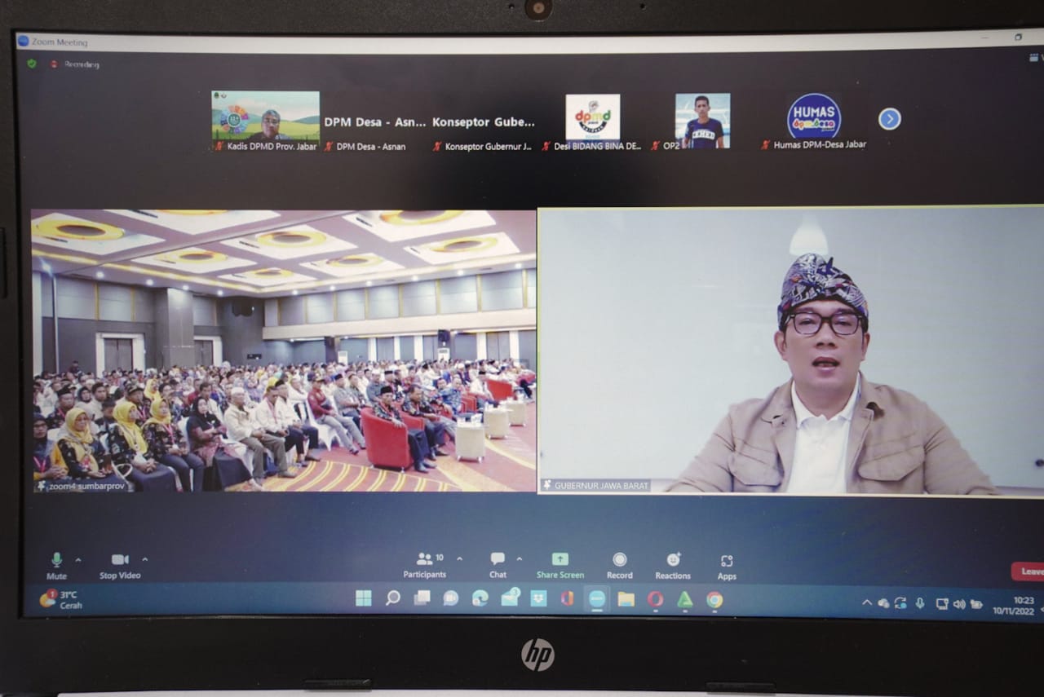1044x697 pixels.
Task: Switch to the active Zoom taskbar icon
Action: click(x=597, y=599)
